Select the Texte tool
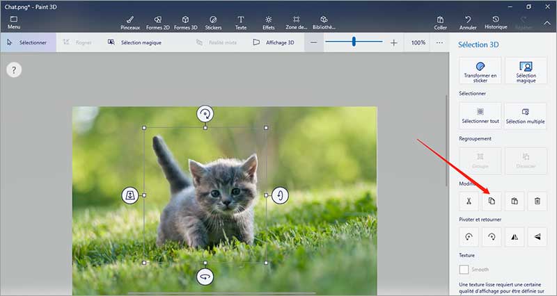Viewport: 557px width, 296px height. pos(241,22)
